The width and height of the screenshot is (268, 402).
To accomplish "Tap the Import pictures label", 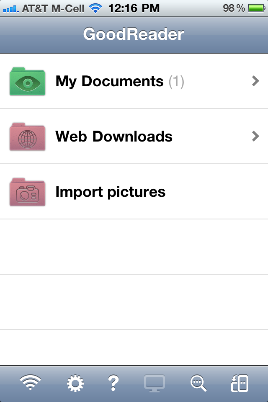I will (111, 192).
